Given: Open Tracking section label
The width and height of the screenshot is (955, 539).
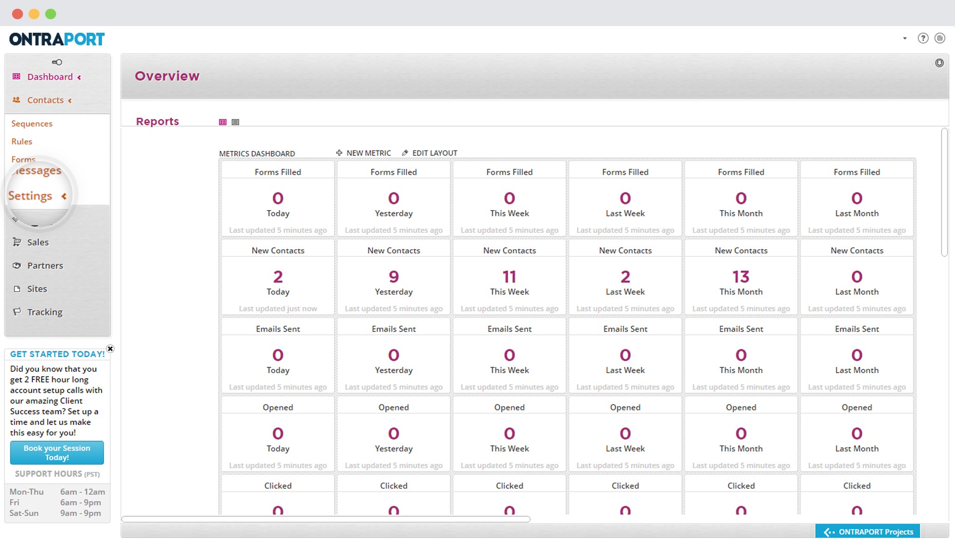Looking at the screenshot, I should click(44, 312).
